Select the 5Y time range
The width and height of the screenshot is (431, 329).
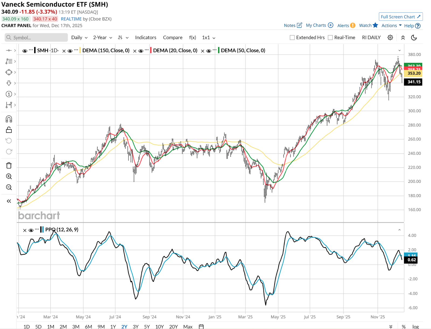pos(147,327)
